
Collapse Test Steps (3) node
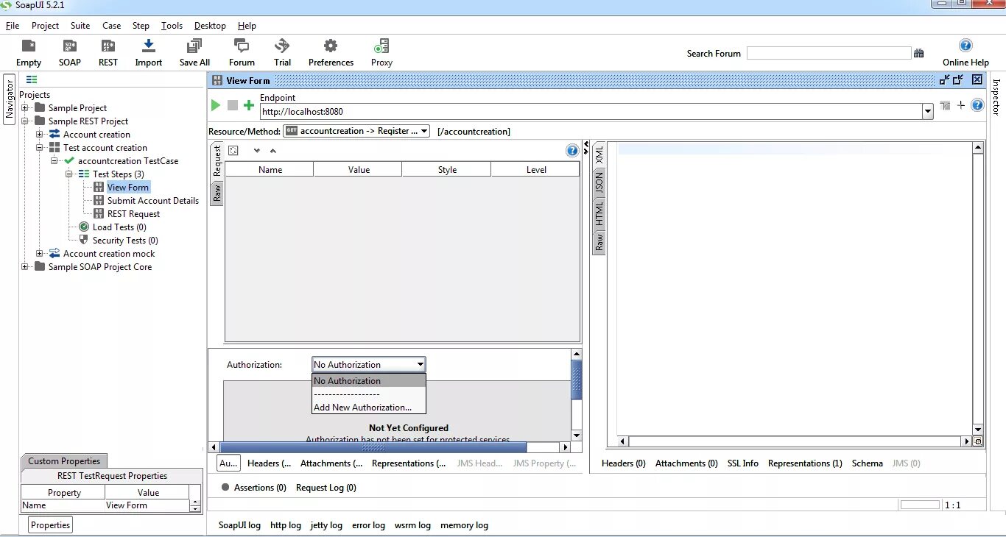tap(69, 174)
